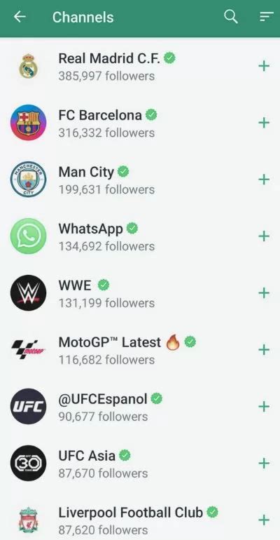
Task: Follow WhatsApp channel with plus icon
Action: [x=264, y=236]
